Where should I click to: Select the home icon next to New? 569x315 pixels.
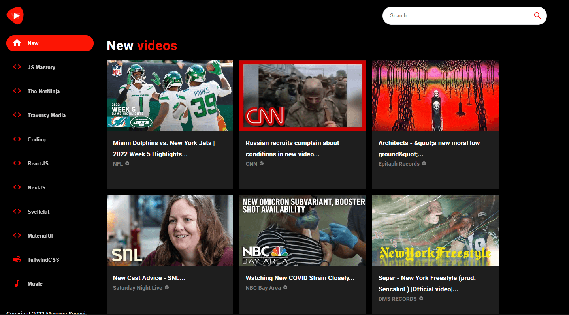(x=17, y=43)
